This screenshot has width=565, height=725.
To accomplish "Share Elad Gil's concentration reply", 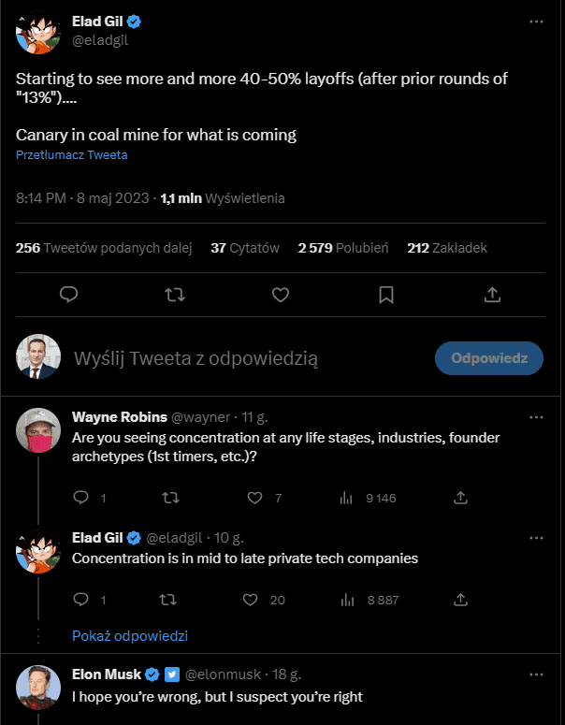I will pos(460,600).
